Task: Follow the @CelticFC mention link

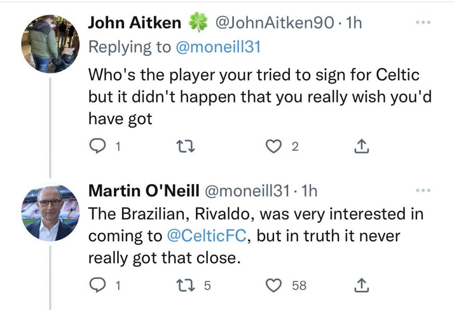Action: [x=207, y=236]
